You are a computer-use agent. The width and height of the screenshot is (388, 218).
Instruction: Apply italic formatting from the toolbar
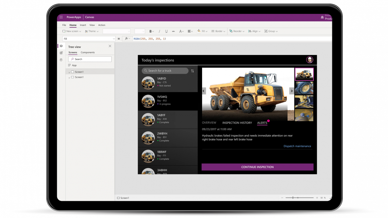[x=159, y=31]
